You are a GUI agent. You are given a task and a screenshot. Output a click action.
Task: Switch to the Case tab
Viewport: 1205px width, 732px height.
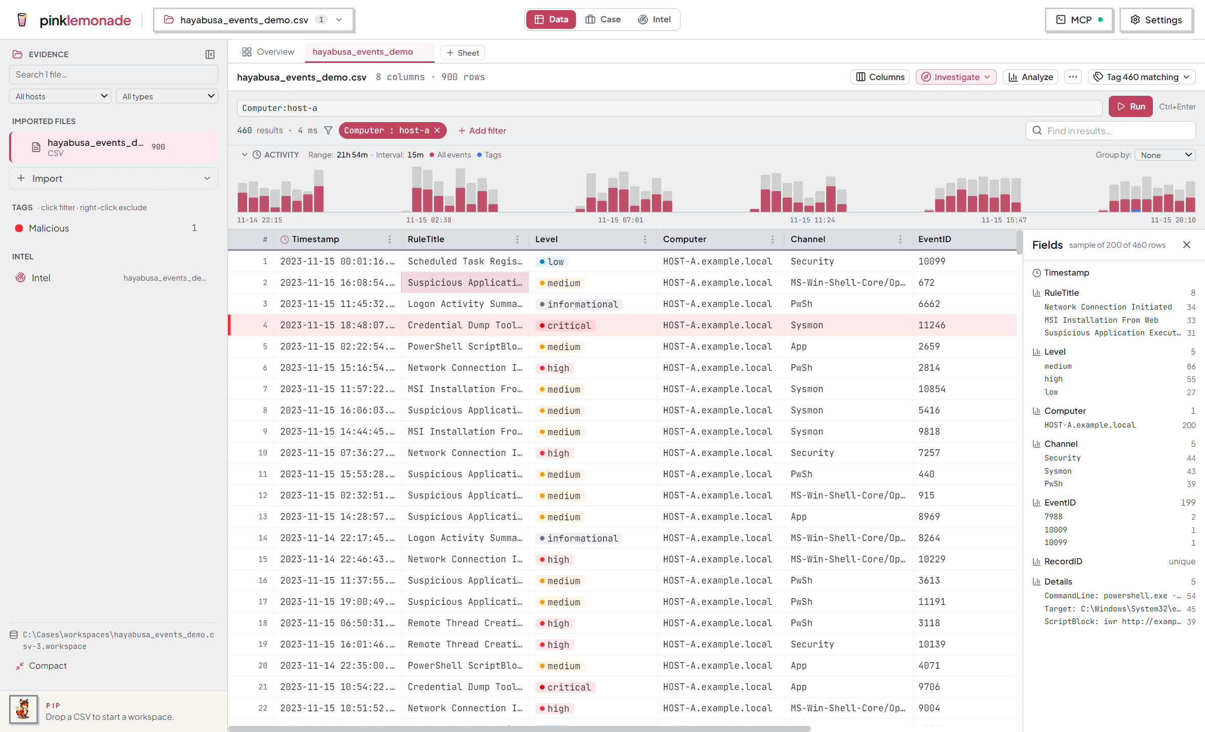603,20
